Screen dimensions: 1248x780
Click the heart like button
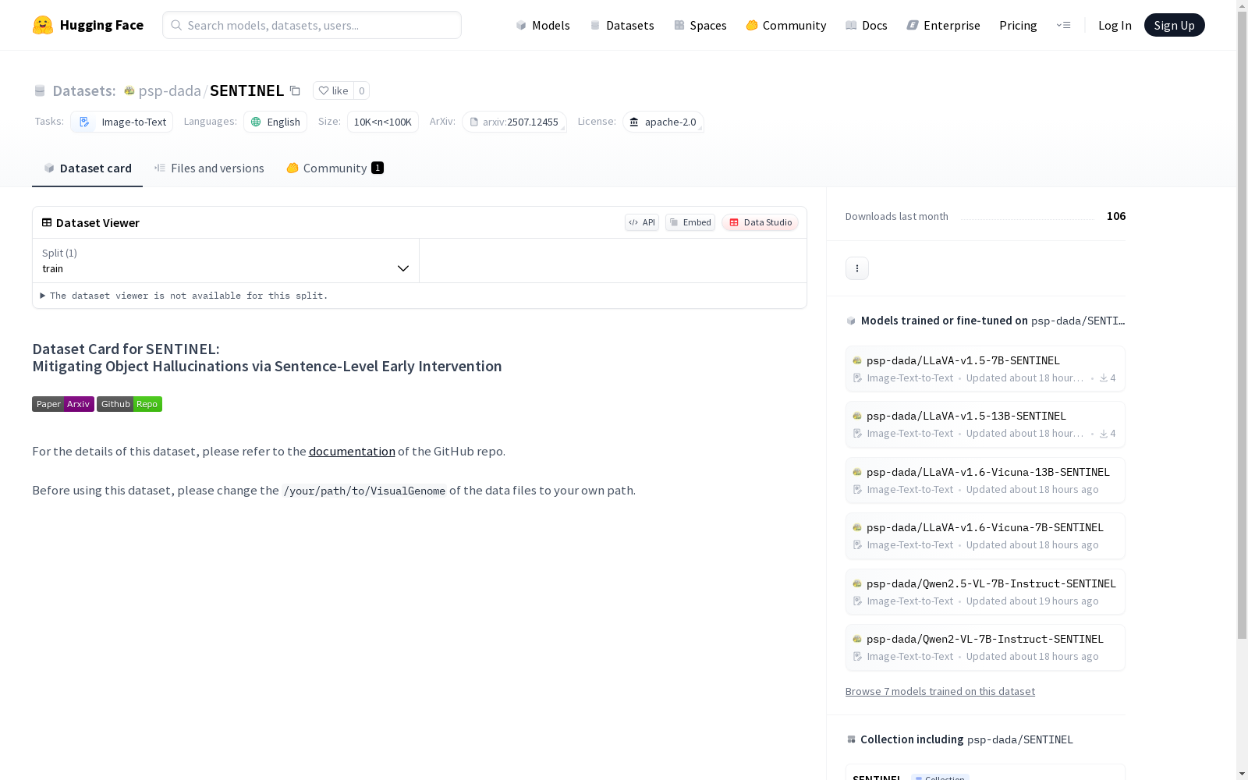333,90
